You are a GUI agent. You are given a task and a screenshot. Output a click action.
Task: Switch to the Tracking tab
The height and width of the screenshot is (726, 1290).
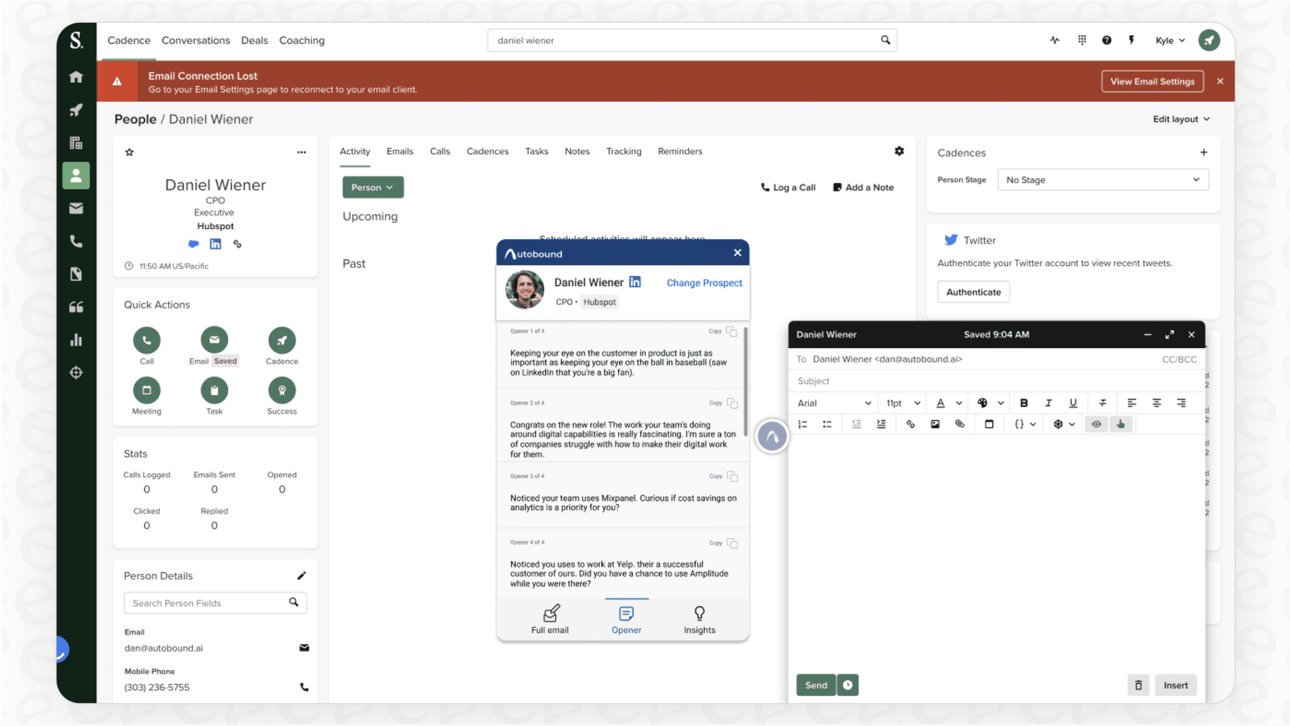(623, 151)
